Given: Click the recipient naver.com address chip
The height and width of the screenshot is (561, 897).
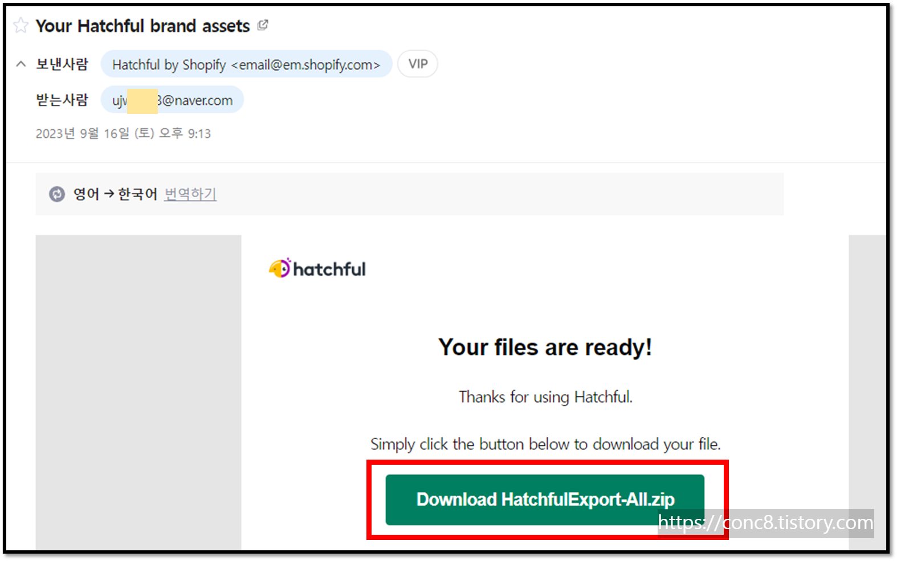Looking at the screenshot, I should [172, 100].
